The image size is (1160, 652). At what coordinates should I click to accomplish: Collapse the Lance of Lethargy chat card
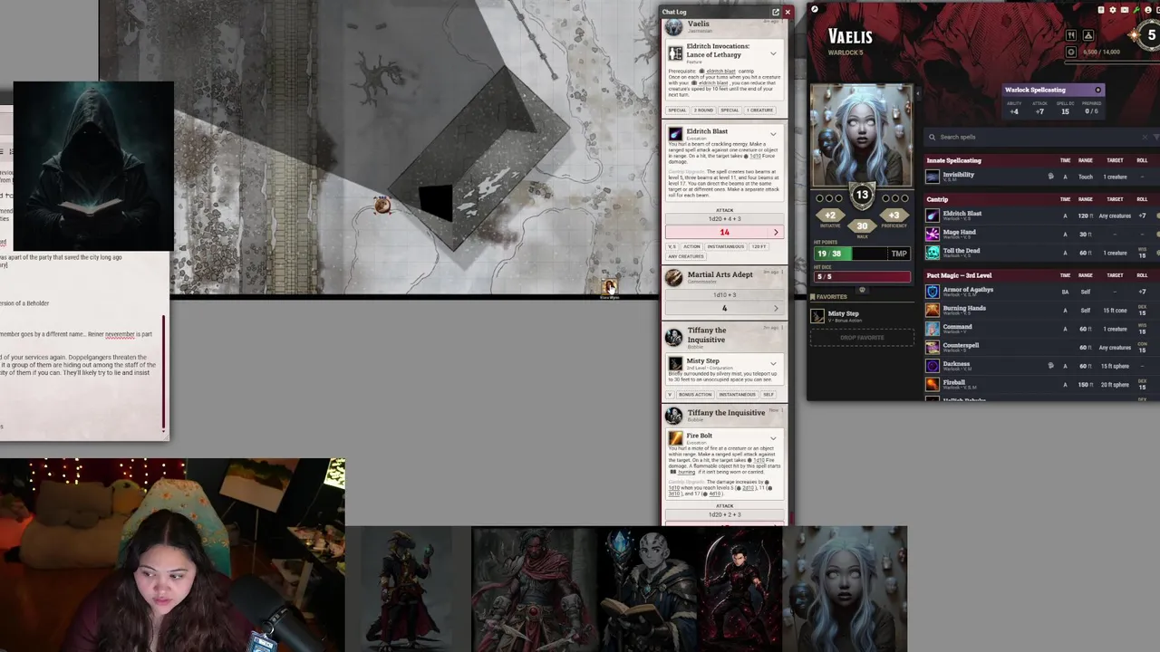[x=773, y=53]
